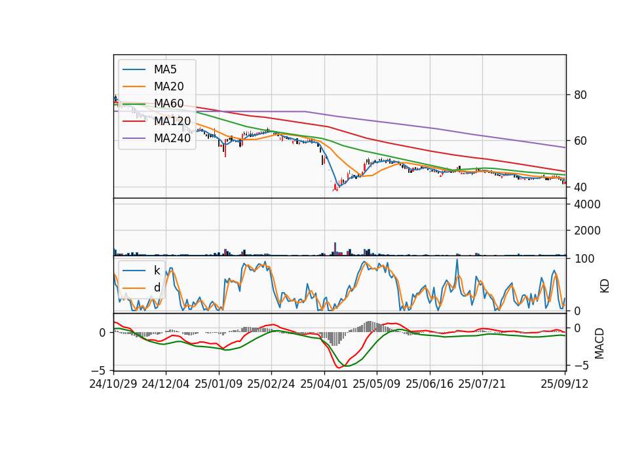Click the MA20 legend label
This screenshot has width=629, height=452.
[x=169, y=86]
